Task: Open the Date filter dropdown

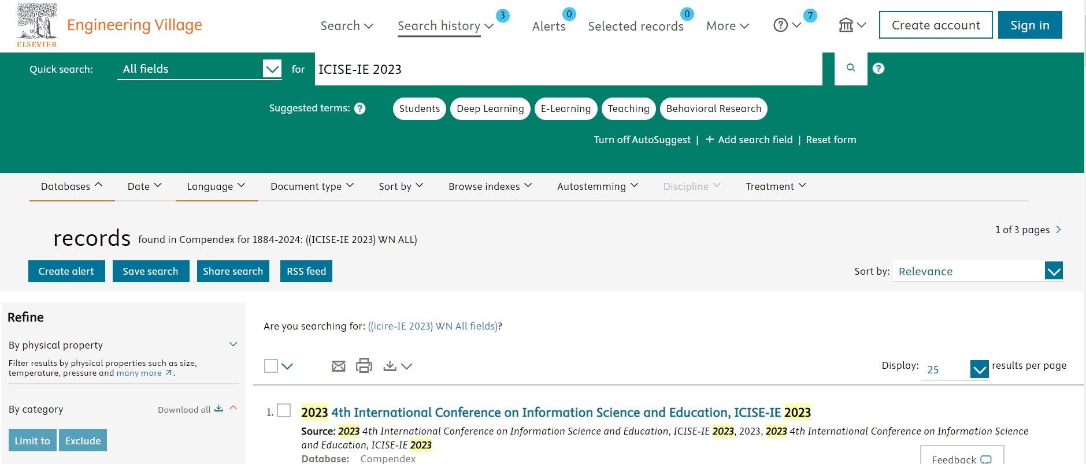Action: pyautogui.click(x=144, y=186)
